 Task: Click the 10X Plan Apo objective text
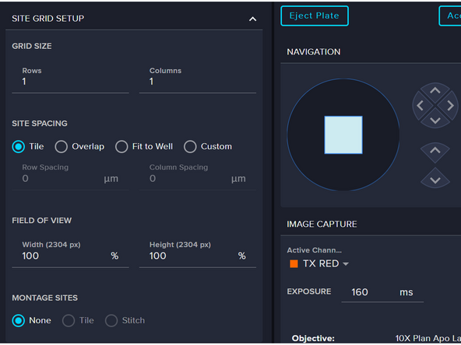(428, 338)
